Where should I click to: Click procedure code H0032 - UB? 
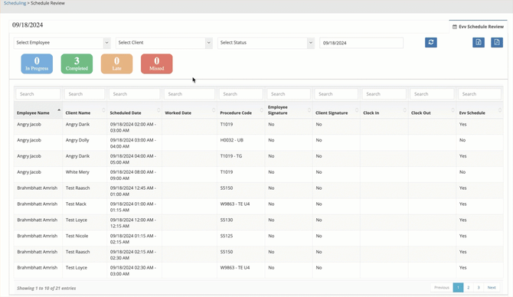pyautogui.click(x=232, y=140)
